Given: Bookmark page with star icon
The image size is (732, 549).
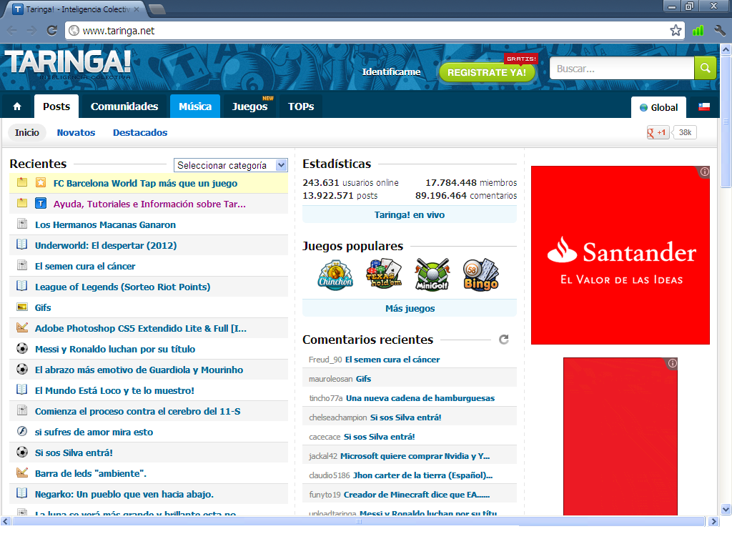Looking at the screenshot, I should 676,31.
